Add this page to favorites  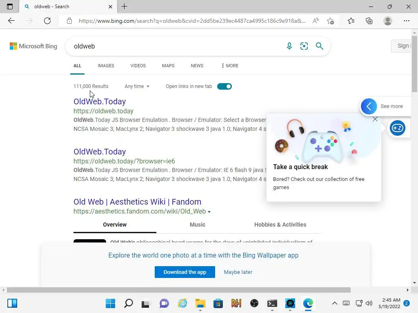click(x=330, y=21)
